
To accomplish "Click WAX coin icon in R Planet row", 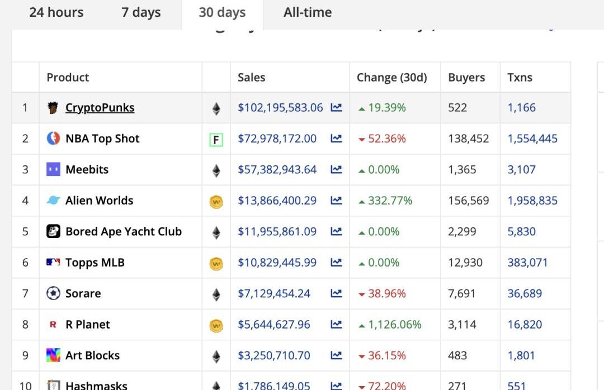I will pos(216,326).
